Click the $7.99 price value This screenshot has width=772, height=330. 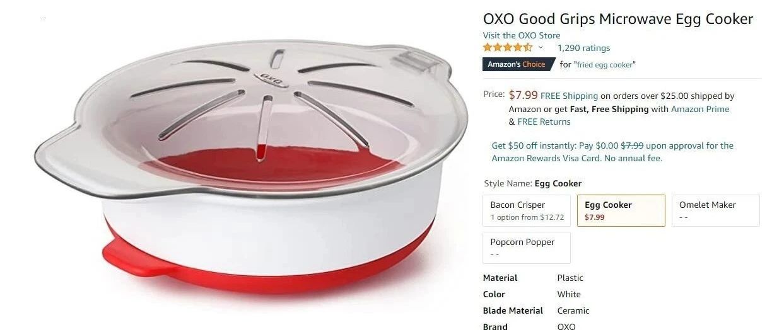(523, 95)
